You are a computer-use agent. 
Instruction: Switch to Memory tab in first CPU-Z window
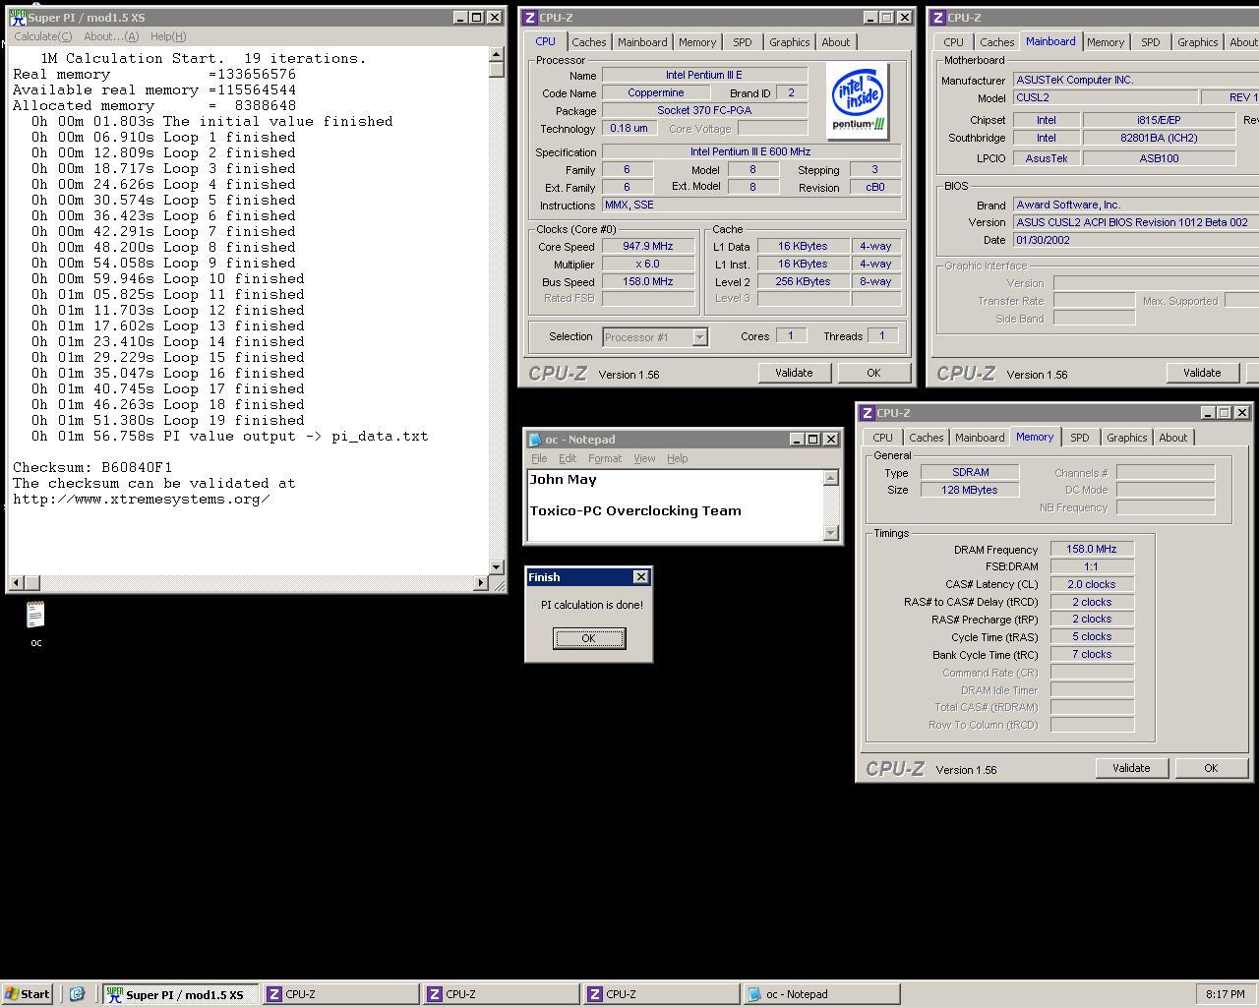pyautogui.click(x=697, y=42)
